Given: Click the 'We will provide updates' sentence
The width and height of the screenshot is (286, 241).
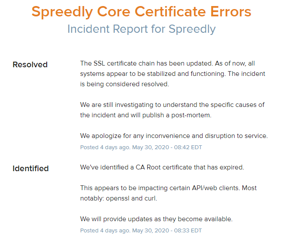Looking at the screenshot, I should click(156, 219).
